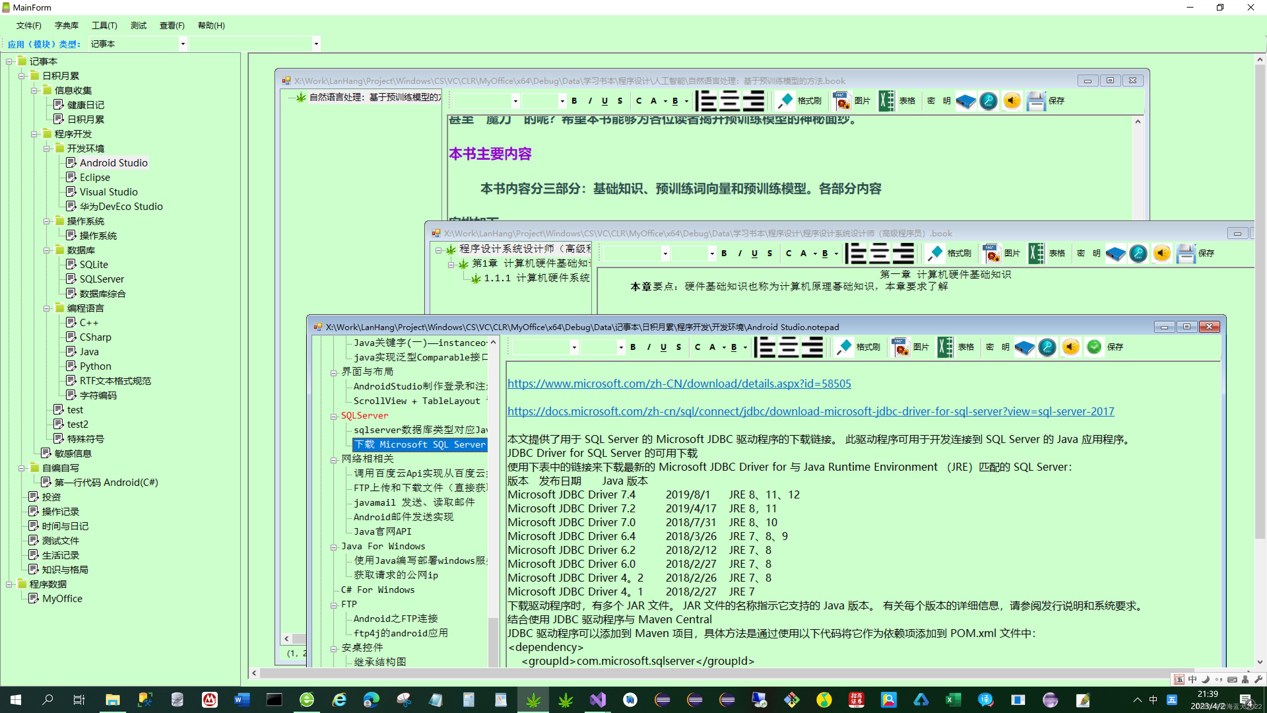Viewport: 1267px width, 713px height.
Task: Open the 工具(T) menu
Action: [104, 26]
